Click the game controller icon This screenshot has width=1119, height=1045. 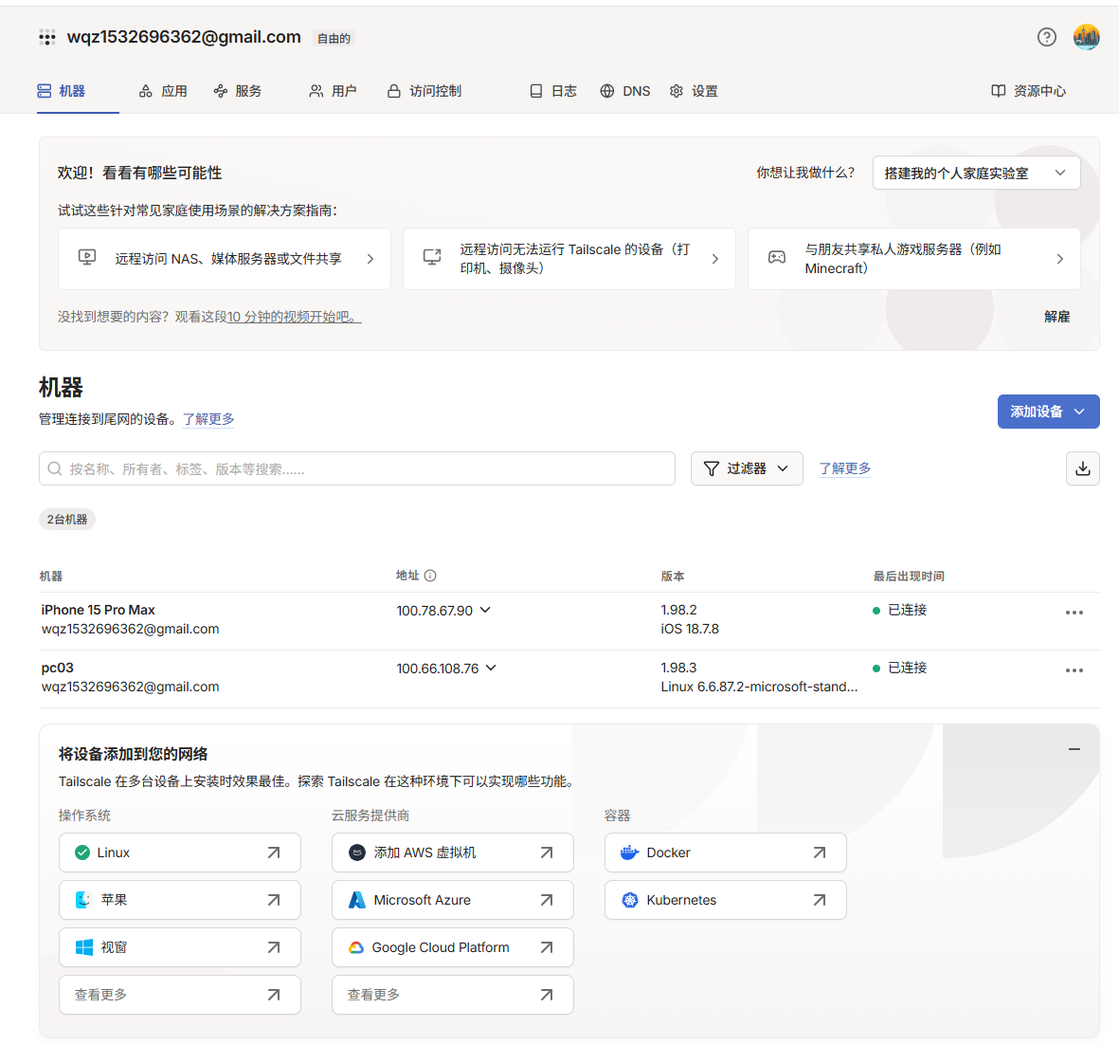776,258
